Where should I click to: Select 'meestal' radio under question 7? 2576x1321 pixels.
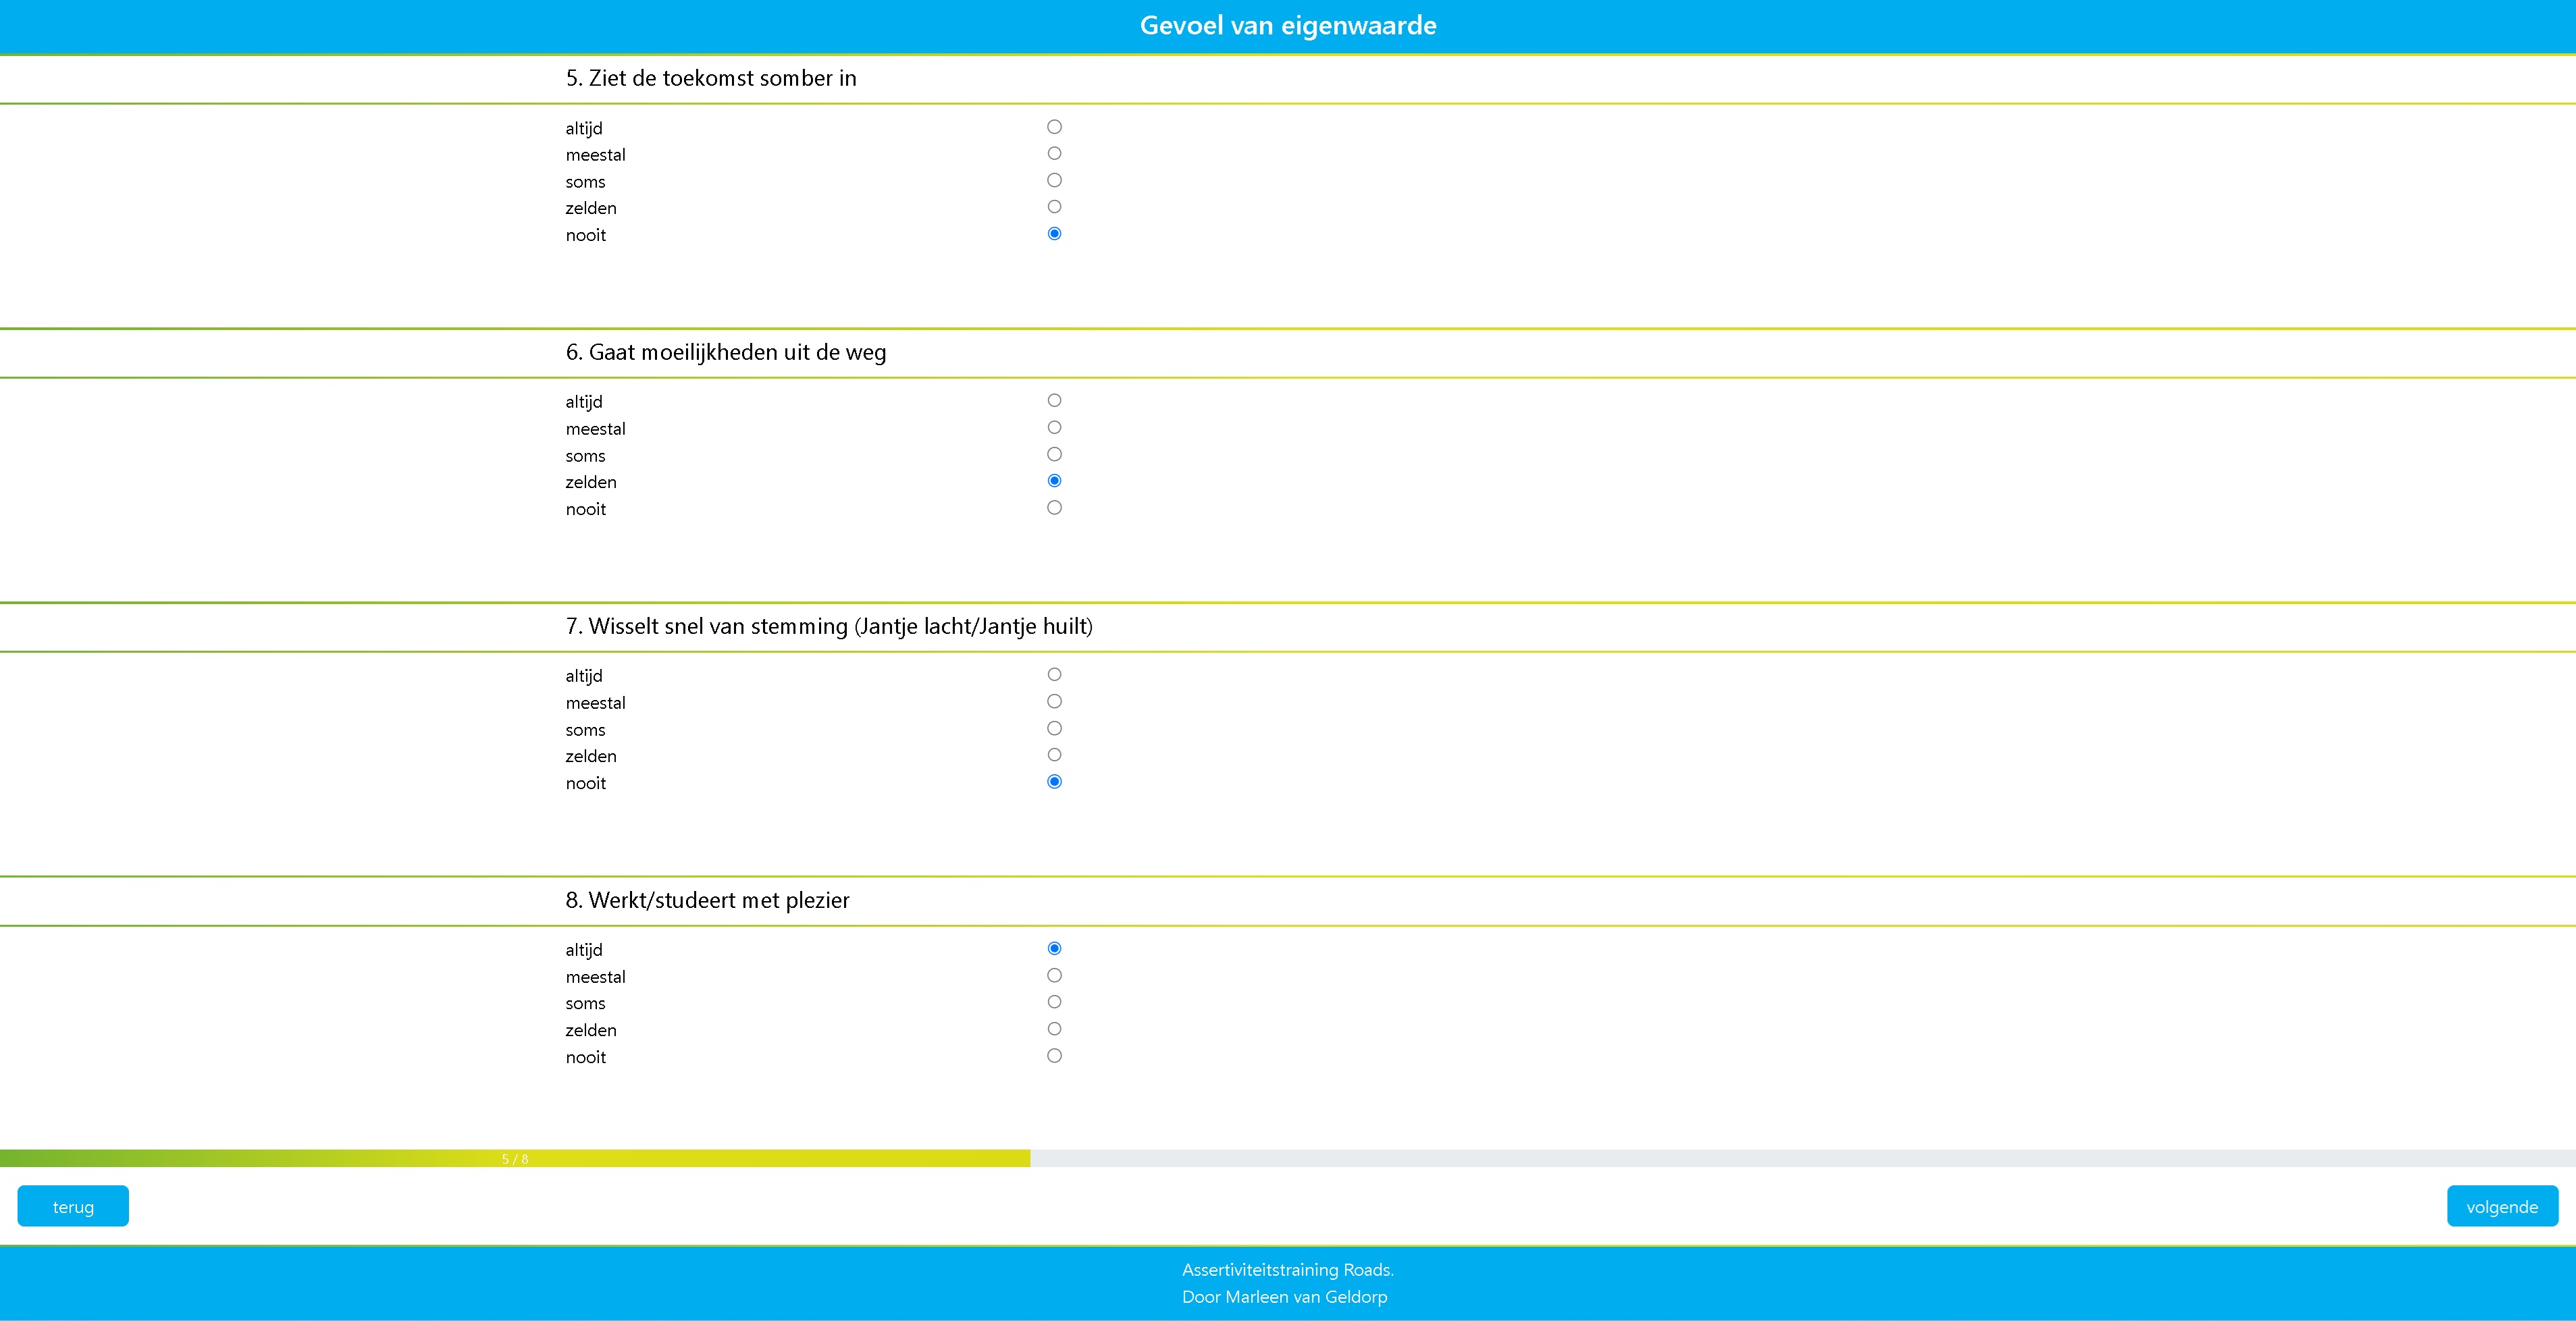tap(1054, 701)
